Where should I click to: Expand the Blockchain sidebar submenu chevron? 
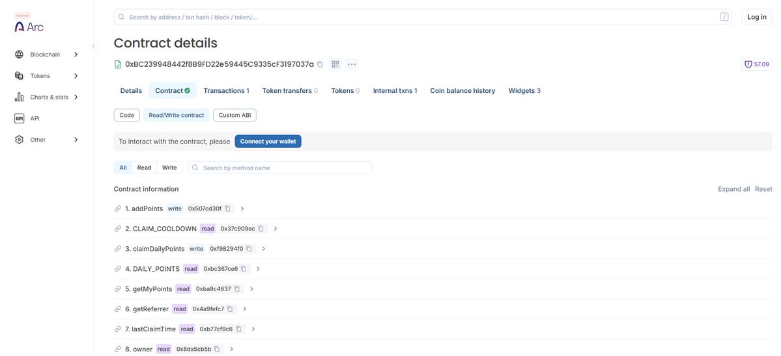pos(76,55)
